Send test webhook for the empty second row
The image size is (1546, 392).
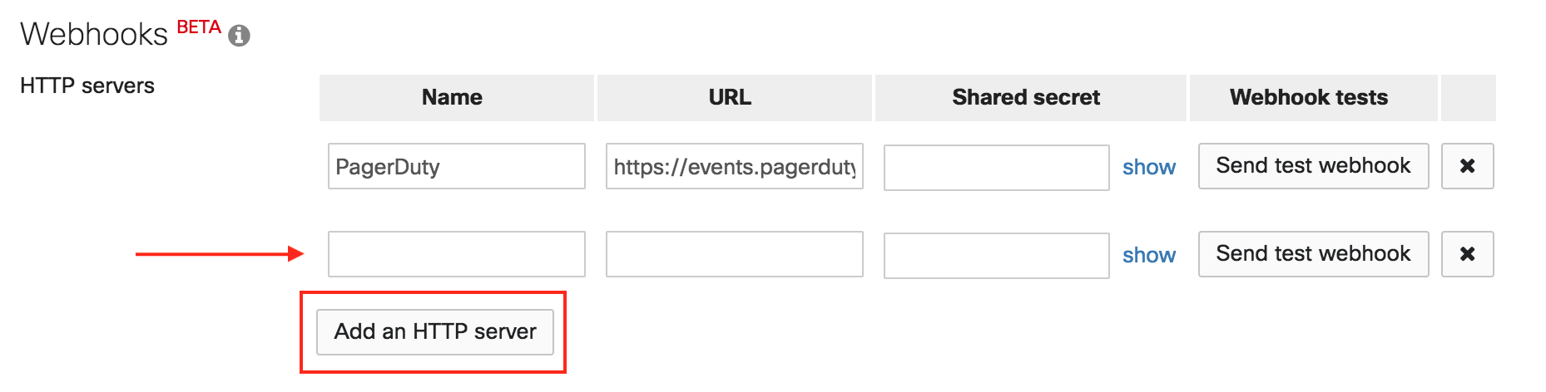1312,254
